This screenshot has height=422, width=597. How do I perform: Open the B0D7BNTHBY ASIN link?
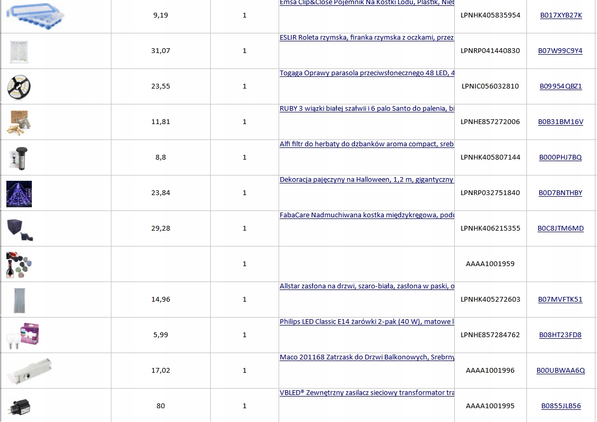click(560, 193)
